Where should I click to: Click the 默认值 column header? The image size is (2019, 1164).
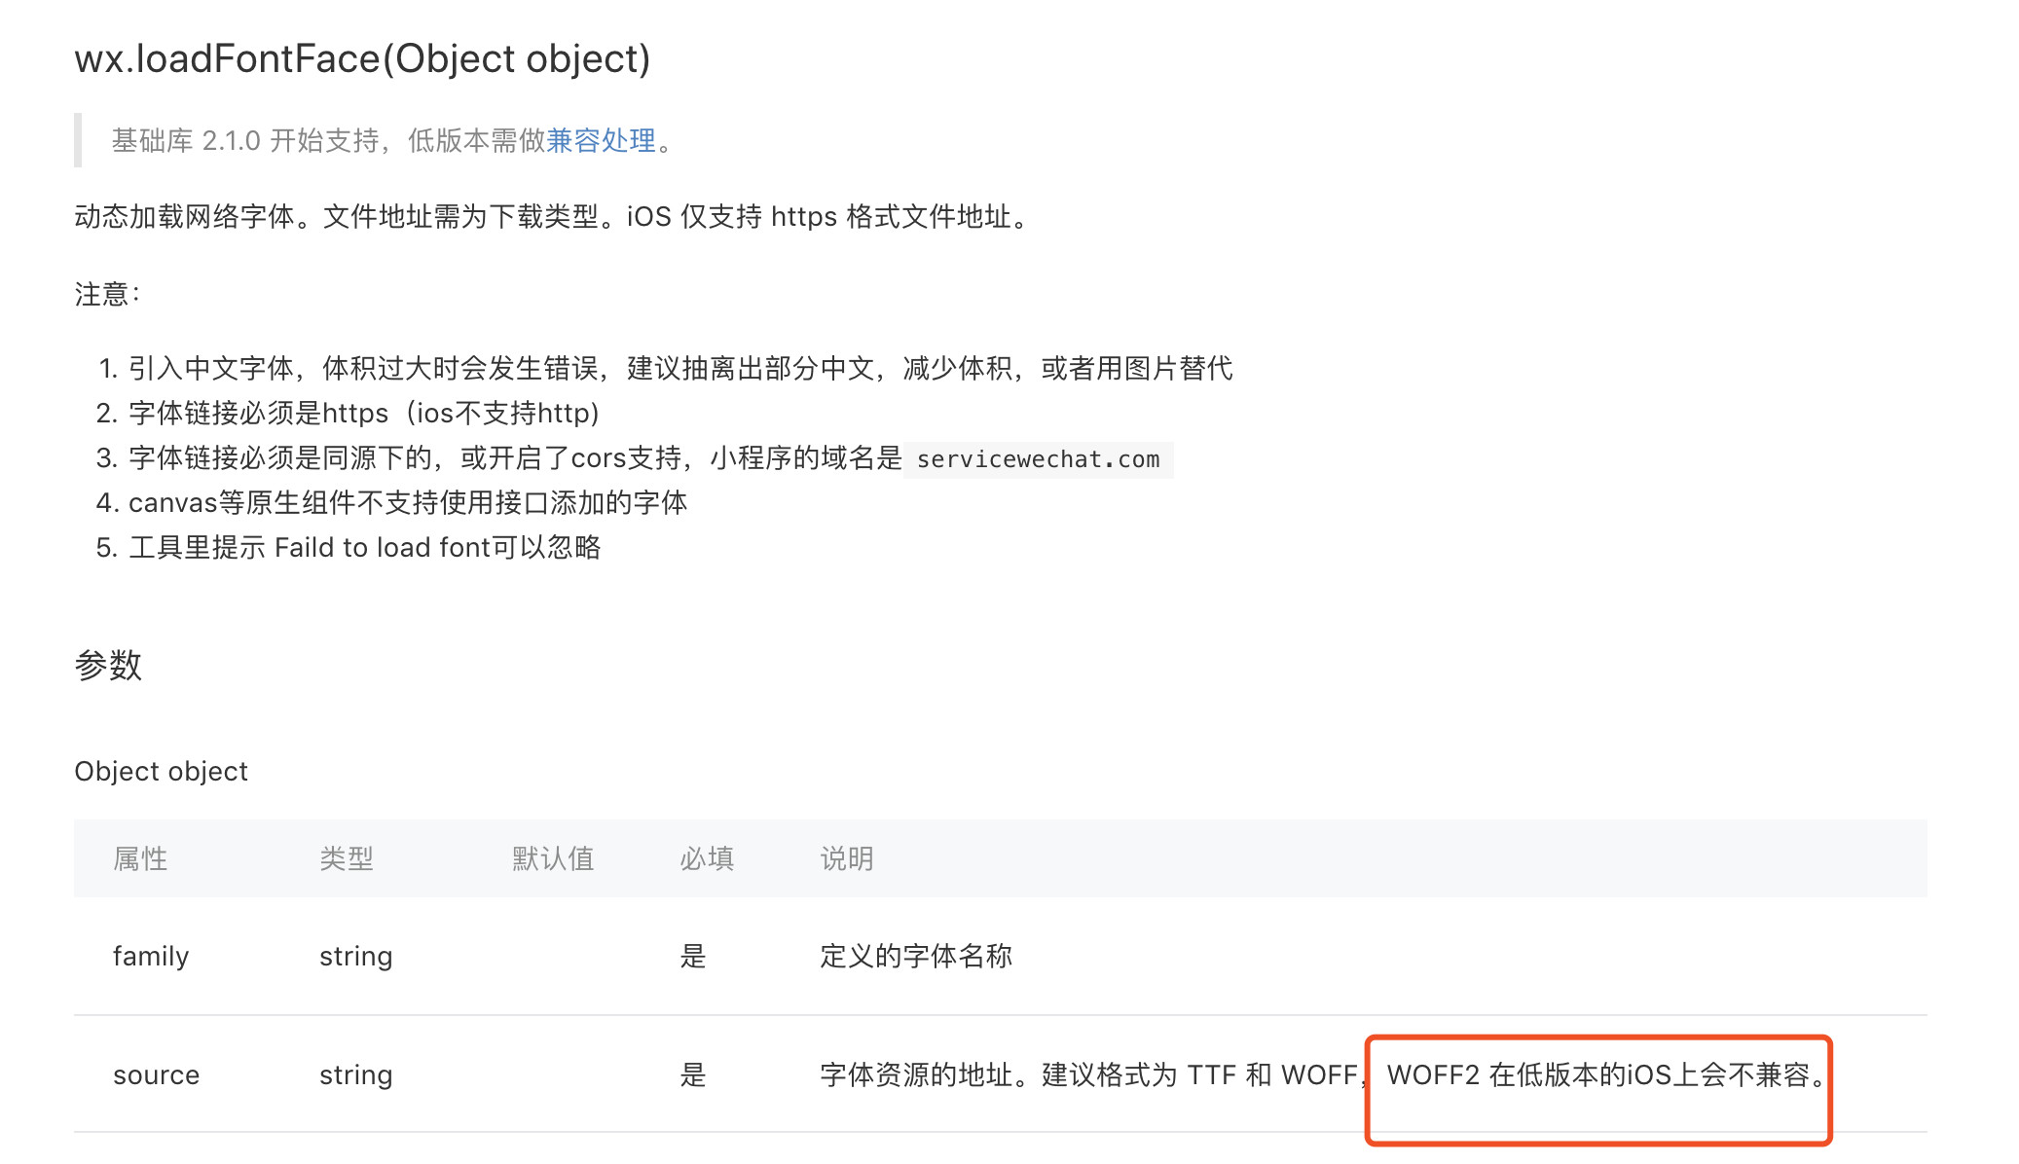pyautogui.click(x=553, y=858)
